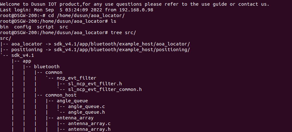Click the ncp_evt_filter directory

[x=77, y=78]
